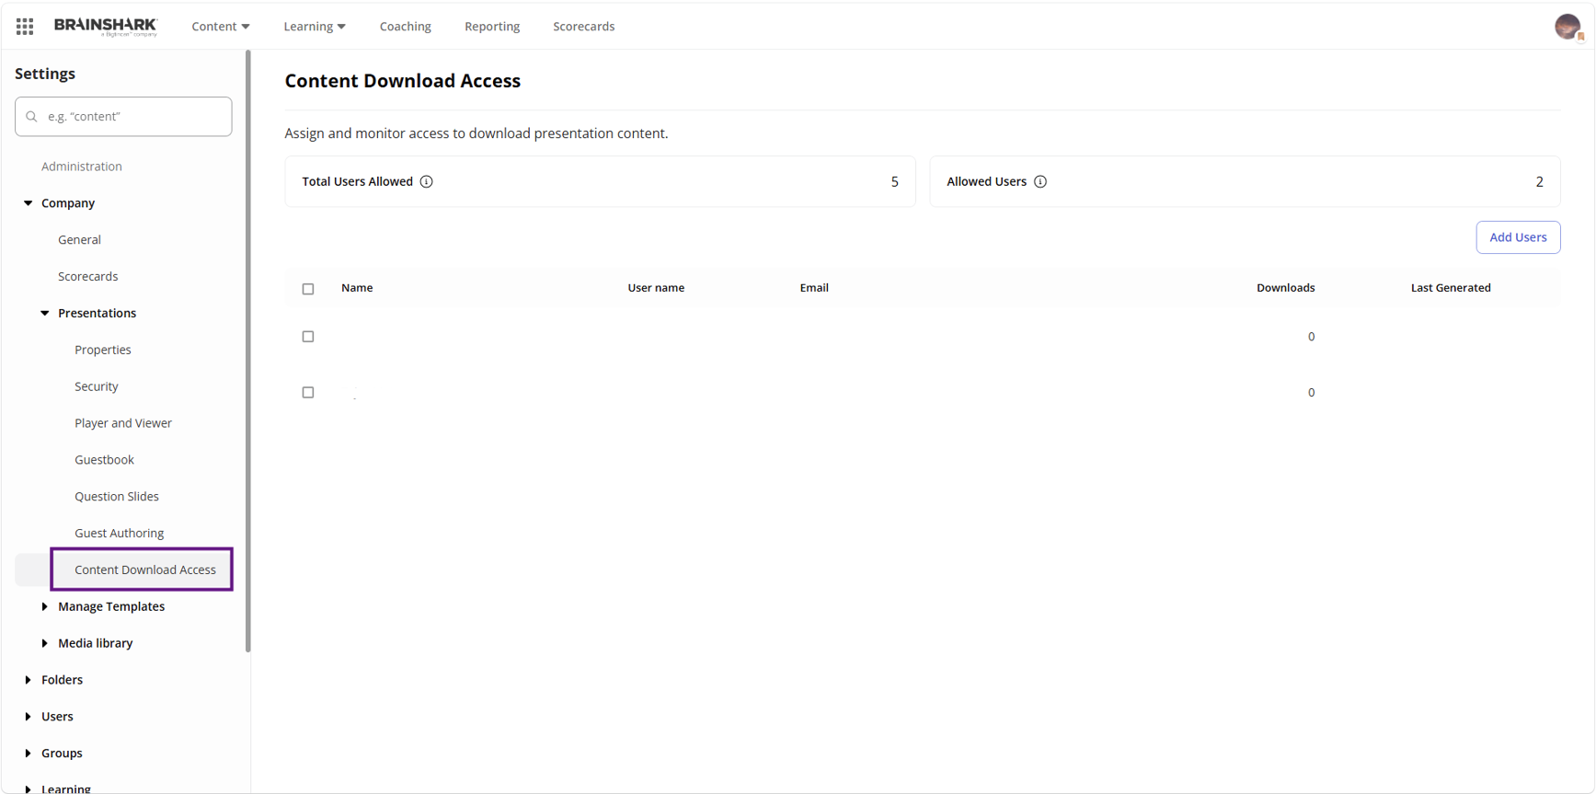The image size is (1596, 794).
Task: Open Reporting in top navigation
Action: [492, 27]
